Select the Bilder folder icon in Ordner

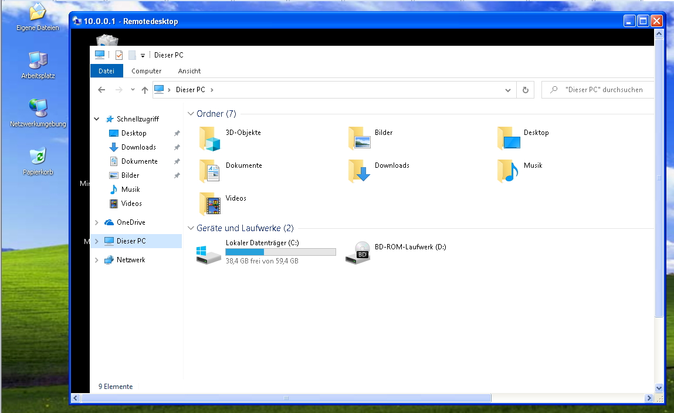coord(359,138)
